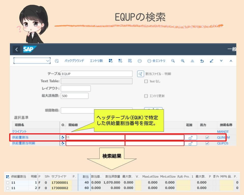The height and width of the screenshot is (195, 244).
Task: Open the valuation help search next to テーブル field
Action: coord(140,74)
